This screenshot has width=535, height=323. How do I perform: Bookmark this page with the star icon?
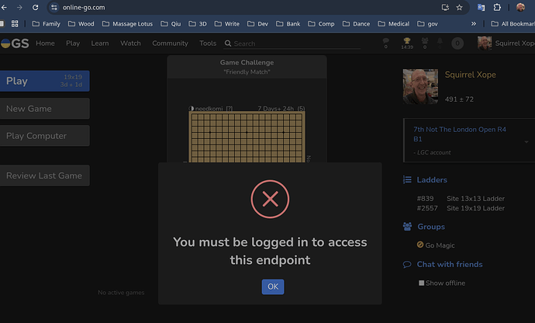click(459, 7)
